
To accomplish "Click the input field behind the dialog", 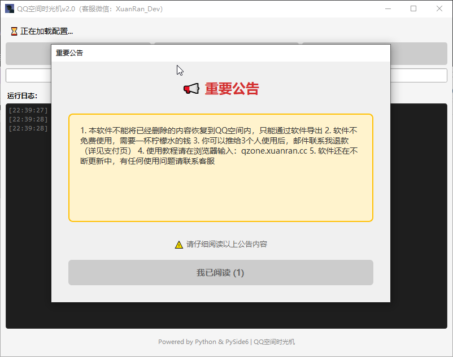I will pos(419,75).
